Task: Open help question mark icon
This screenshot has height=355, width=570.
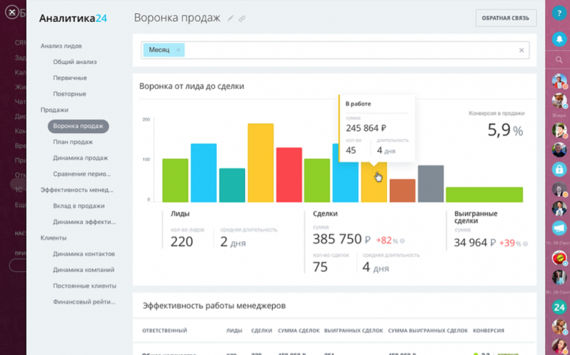Action: tap(559, 13)
